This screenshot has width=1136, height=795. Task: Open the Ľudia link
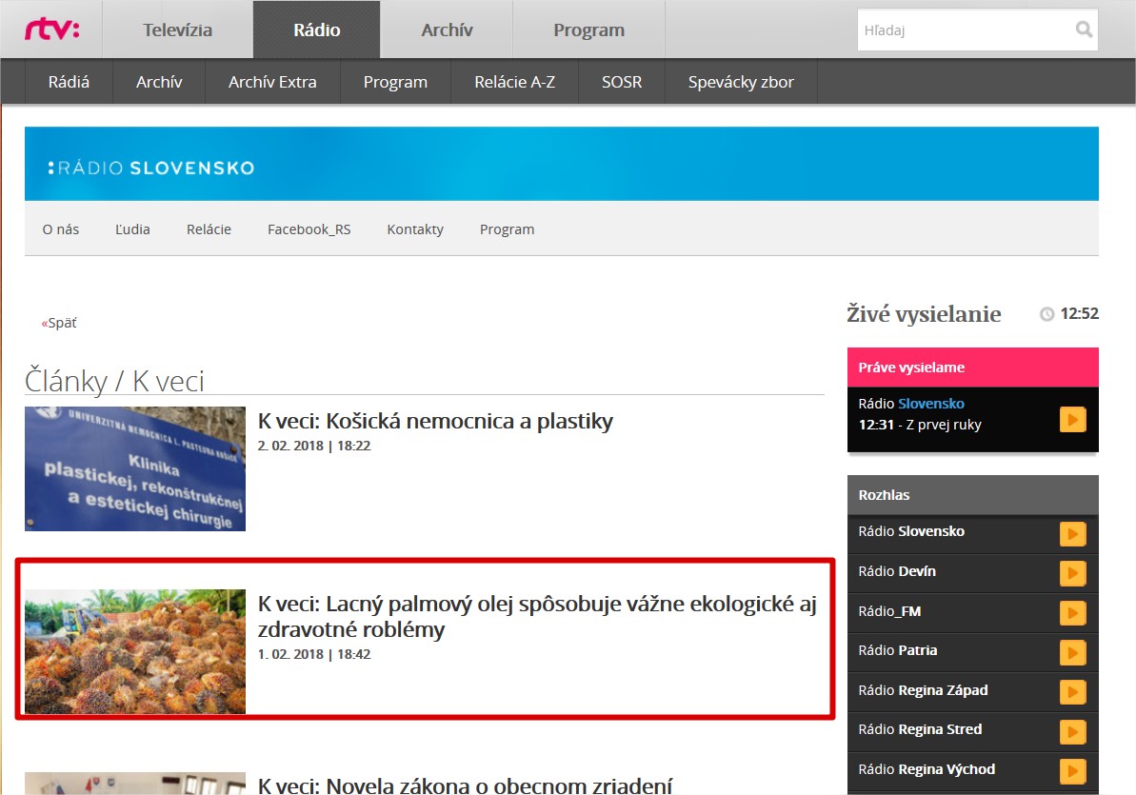point(132,229)
